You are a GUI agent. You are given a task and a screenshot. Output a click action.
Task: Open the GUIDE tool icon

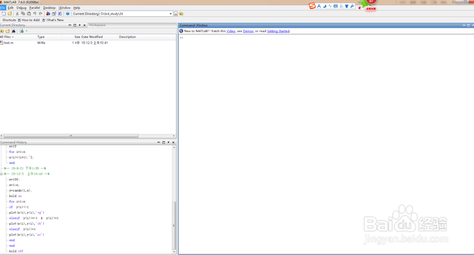click(x=54, y=14)
